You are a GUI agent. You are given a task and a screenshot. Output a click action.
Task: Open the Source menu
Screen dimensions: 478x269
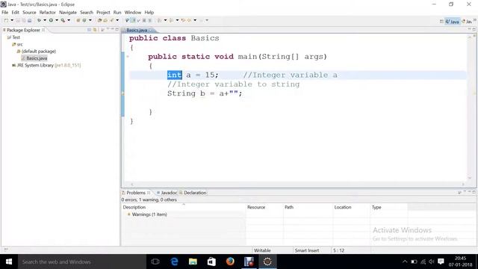point(29,13)
